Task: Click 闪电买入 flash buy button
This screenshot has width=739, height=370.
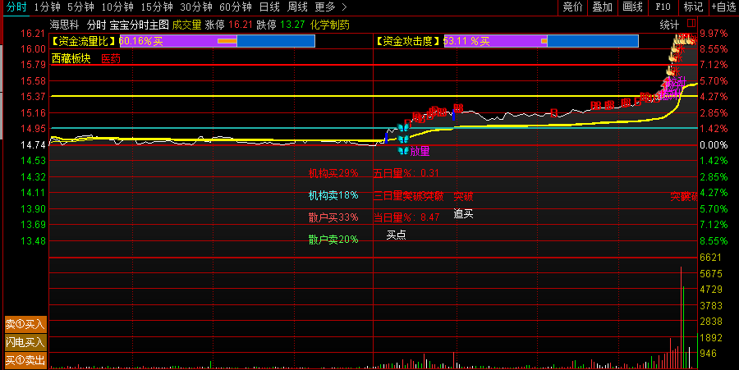Action: click(25, 342)
